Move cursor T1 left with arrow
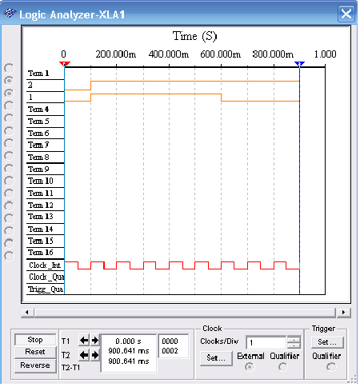The width and height of the screenshot is (360, 387). point(84,341)
